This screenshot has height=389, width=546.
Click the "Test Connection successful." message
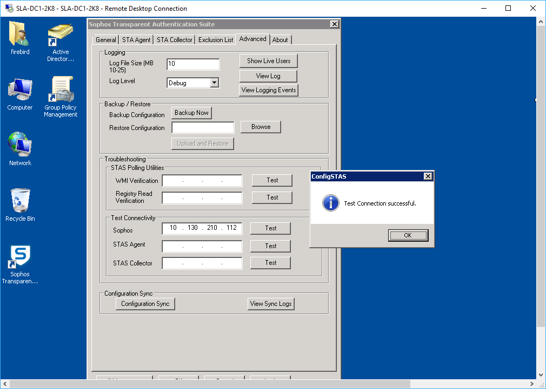tap(380, 203)
